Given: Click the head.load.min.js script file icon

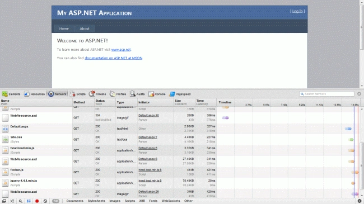Looking at the screenshot, I should 5,150.
